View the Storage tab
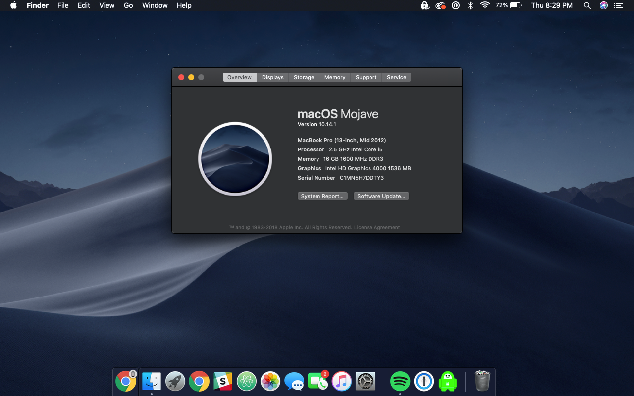This screenshot has height=396, width=634. 304,77
